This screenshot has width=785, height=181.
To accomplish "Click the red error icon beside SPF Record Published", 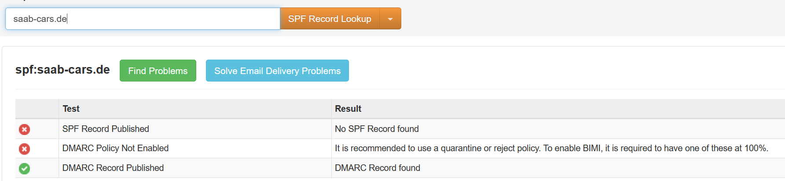I will (x=25, y=129).
